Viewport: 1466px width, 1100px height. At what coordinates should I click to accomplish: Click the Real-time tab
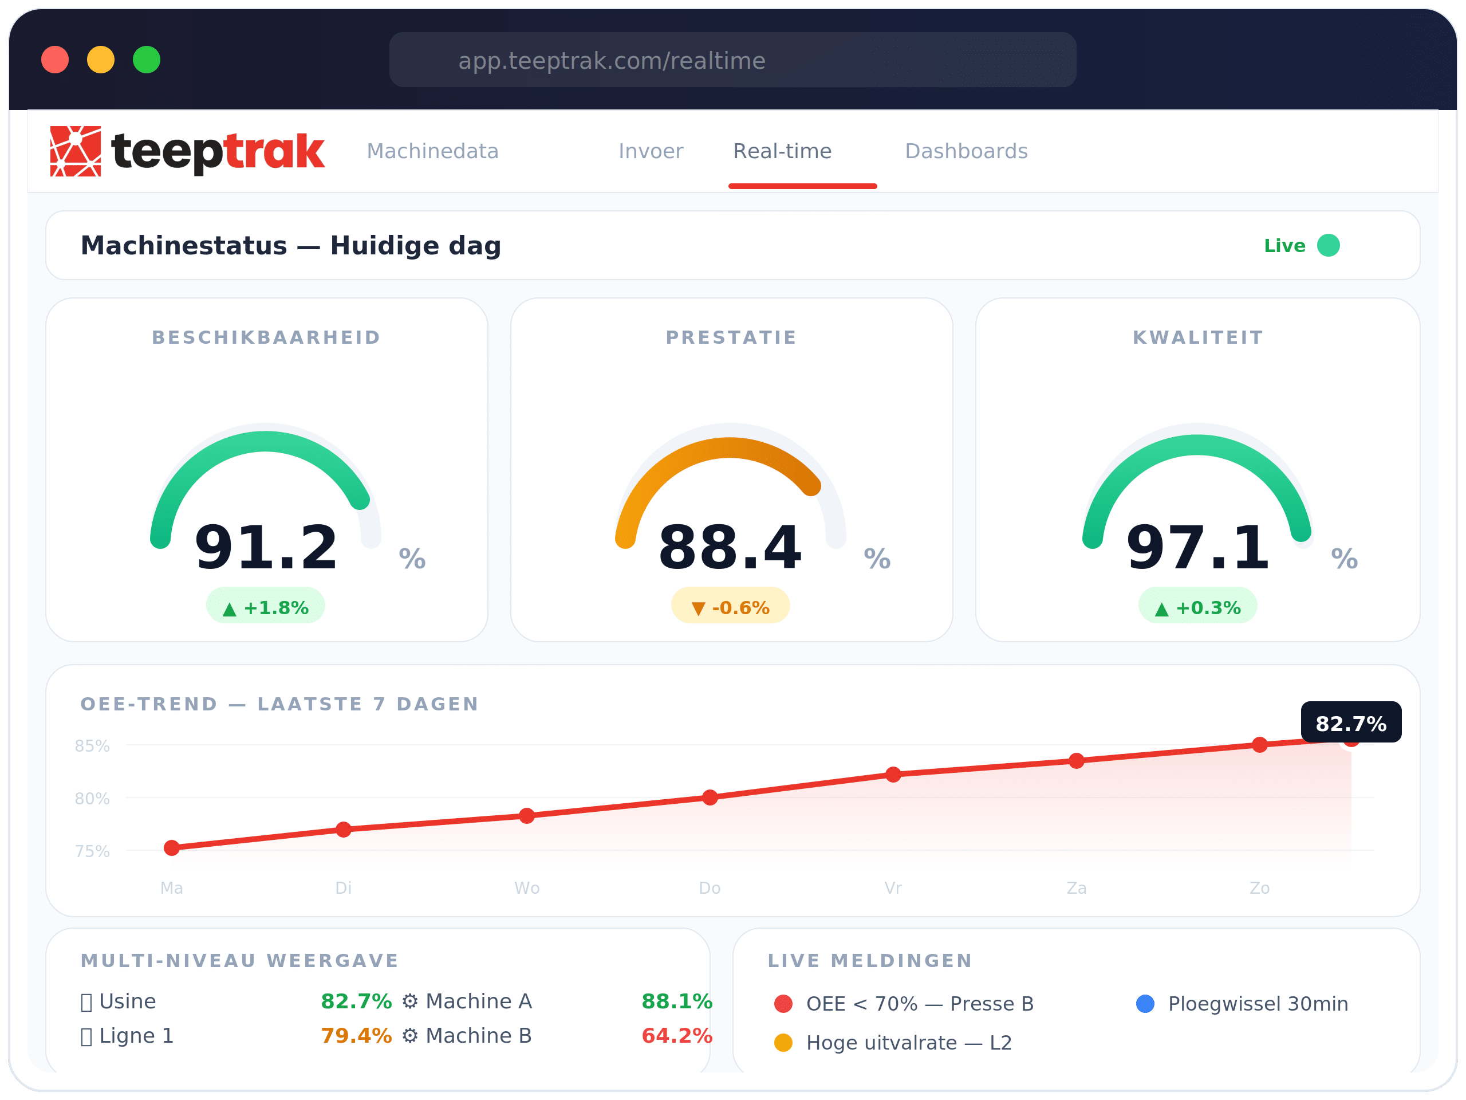click(x=782, y=151)
